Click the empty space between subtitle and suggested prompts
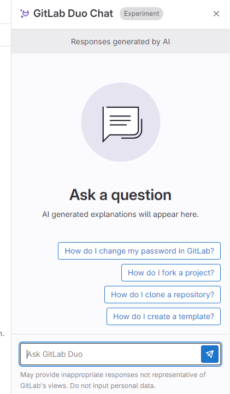230x394 pixels. 121,231
